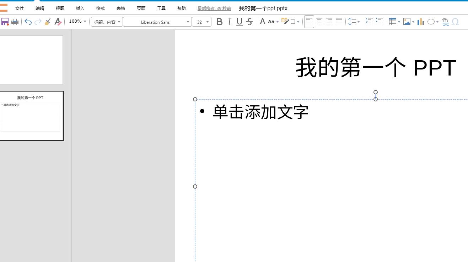Apply bulleted list

click(x=380, y=22)
